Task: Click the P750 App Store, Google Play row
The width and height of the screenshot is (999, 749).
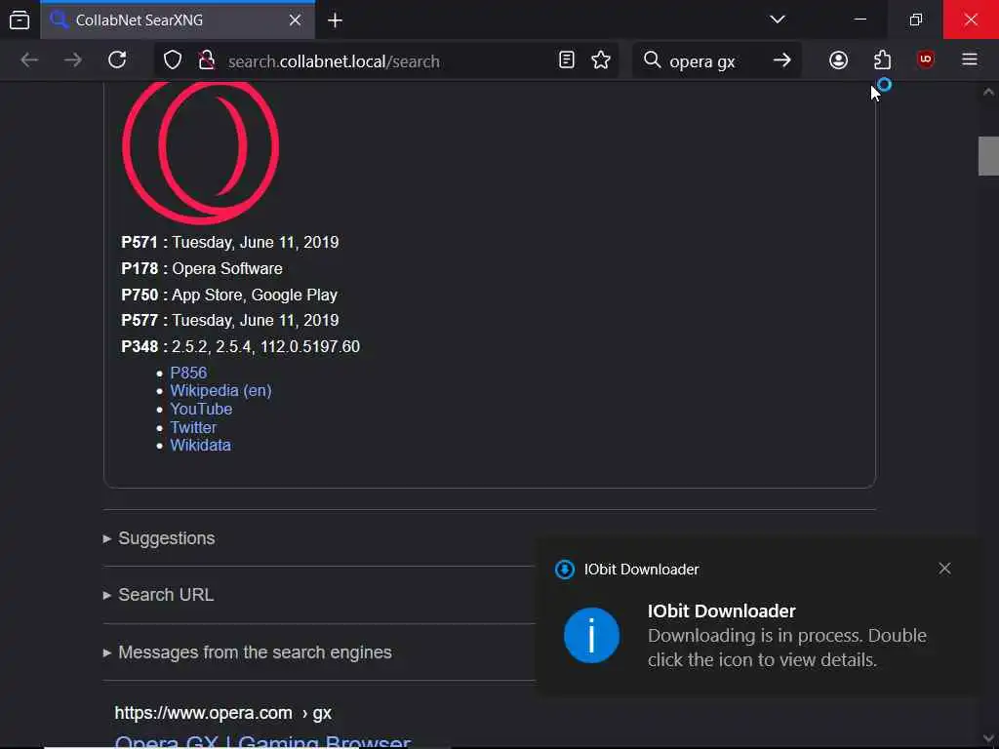Action: click(x=229, y=295)
